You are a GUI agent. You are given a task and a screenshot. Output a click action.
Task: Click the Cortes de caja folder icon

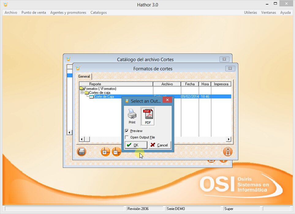(x=87, y=93)
